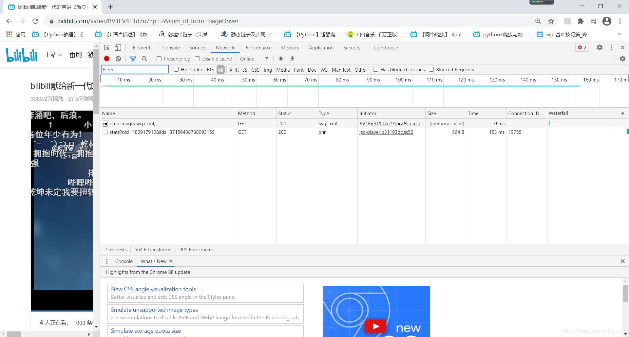Switch to the Performance tab
Image resolution: width=629 pixels, height=337 pixels.
pyautogui.click(x=258, y=48)
